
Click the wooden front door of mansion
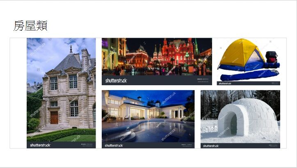[x=54, y=118]
